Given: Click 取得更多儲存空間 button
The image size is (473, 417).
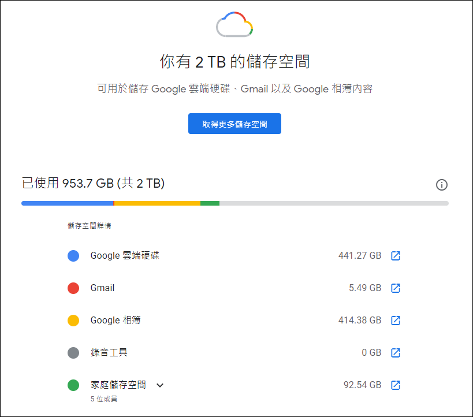Looking at the screenshot, I should click(234, 124).
